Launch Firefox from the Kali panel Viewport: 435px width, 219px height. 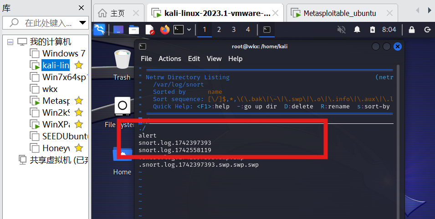tap(165, 30)
